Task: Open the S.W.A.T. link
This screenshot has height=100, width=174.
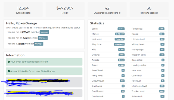Action: [x=26, y=32]
